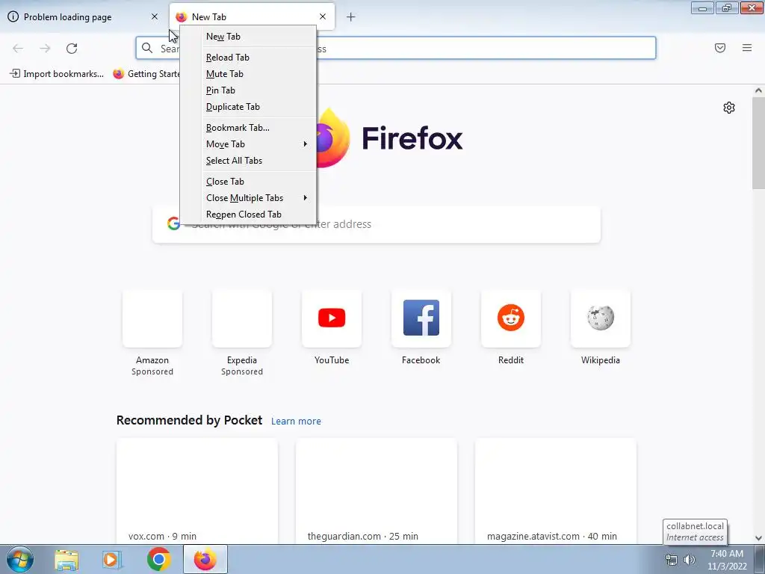Open the Getting Started bookmark
The height and width of the screenshot is (574, 765).
pyautogui.click(x=146, y=74)
